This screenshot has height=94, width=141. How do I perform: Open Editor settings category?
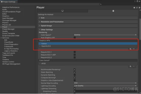click(5, 14)
